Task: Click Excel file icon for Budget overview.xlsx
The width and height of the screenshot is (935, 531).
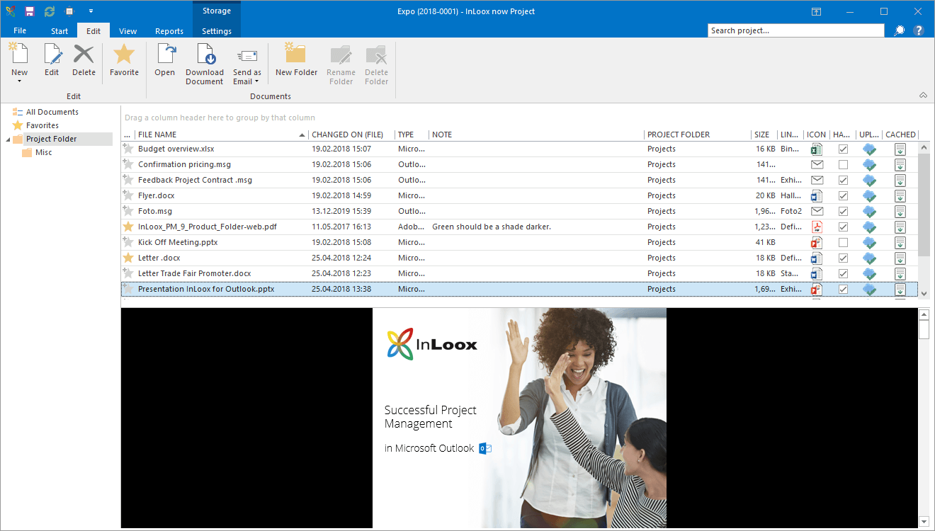Action: [817, 149]
